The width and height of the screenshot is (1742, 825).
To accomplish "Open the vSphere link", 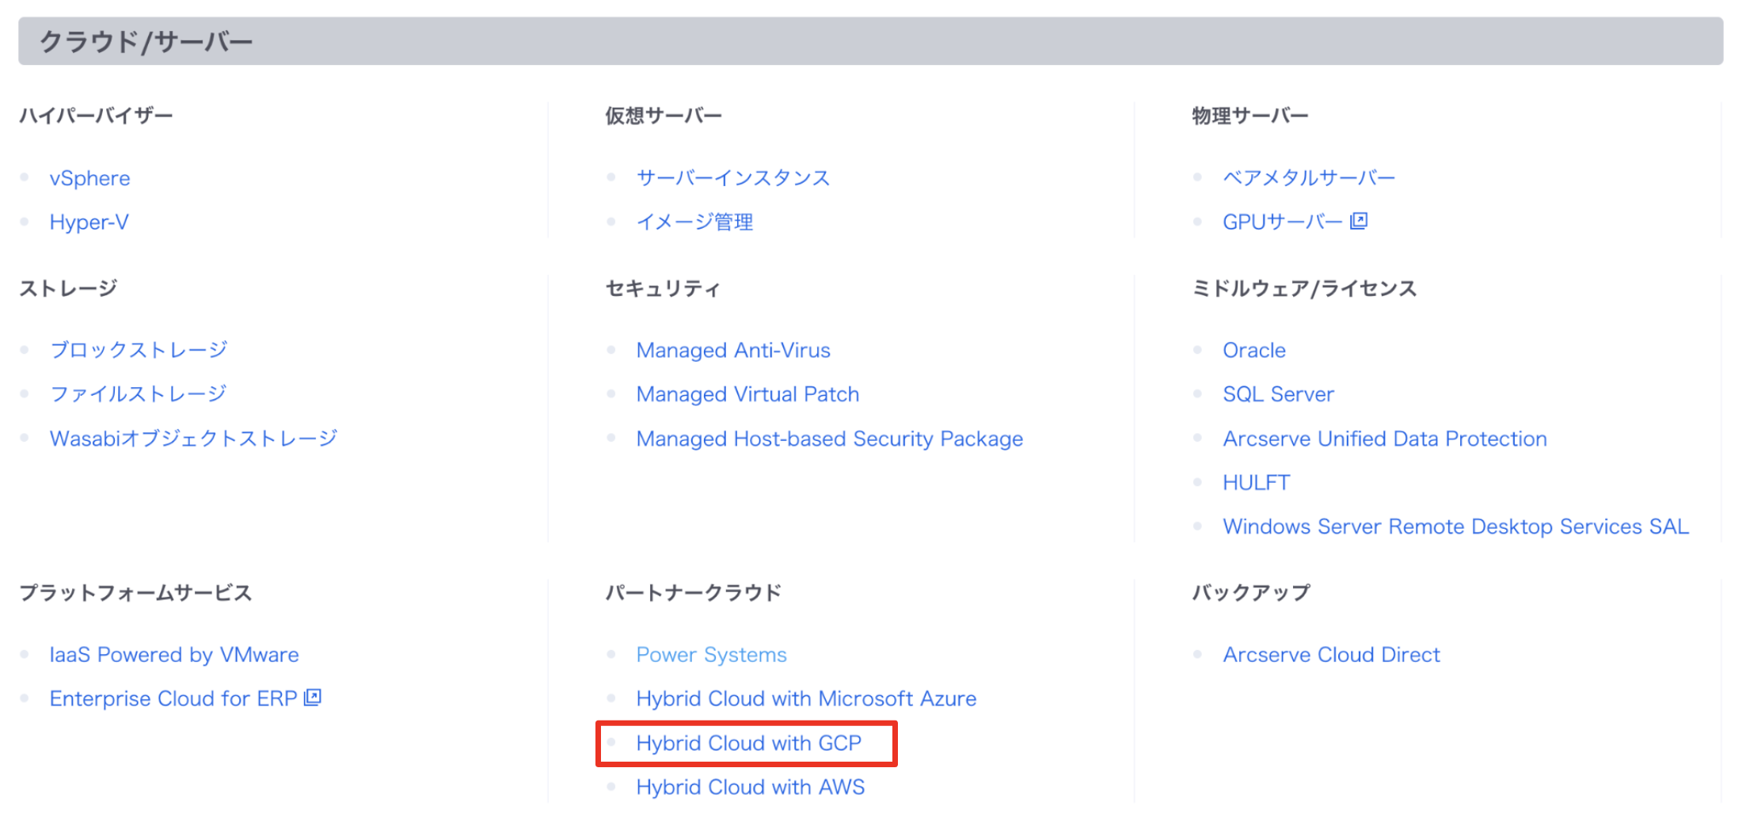I will coord(89,178).
